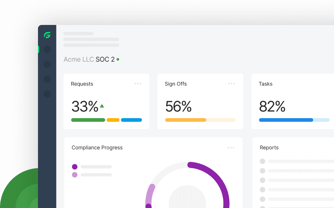Image resolution: width=334 pixels, height=208 pixels.
Task: Toggle light purple legend item
Action: coord(75,175)
